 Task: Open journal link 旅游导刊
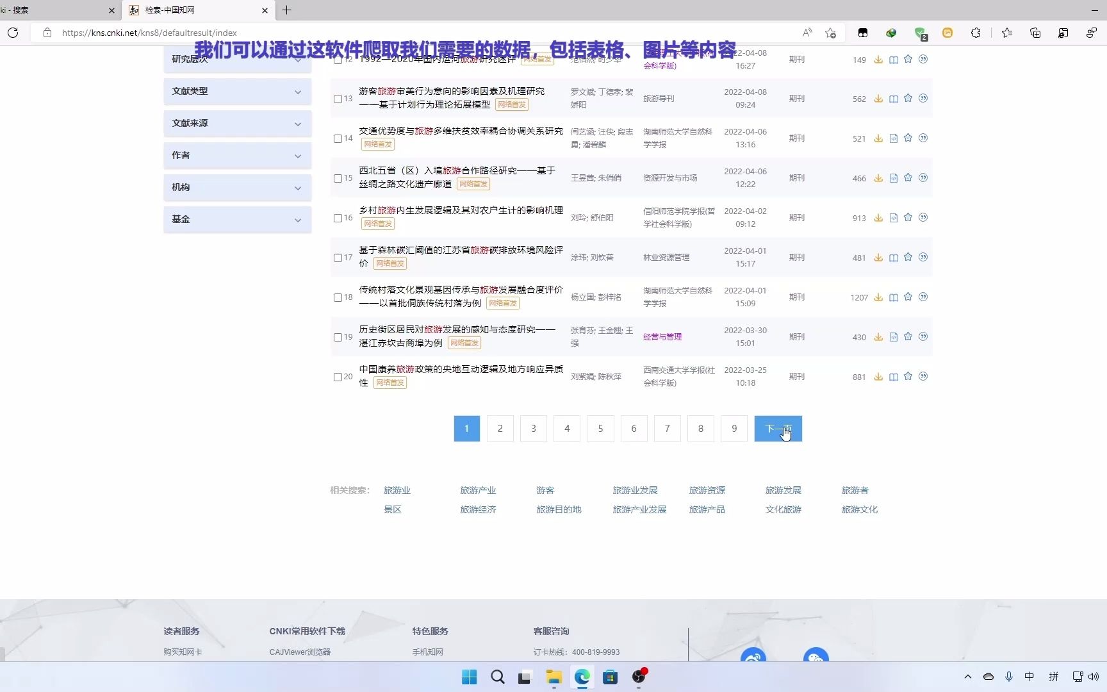pyautogui.click(x=659, y=99)
